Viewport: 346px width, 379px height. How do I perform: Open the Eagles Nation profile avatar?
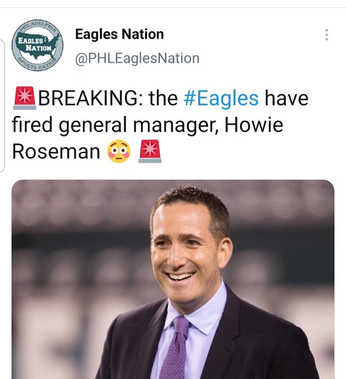tap(37, 45)
